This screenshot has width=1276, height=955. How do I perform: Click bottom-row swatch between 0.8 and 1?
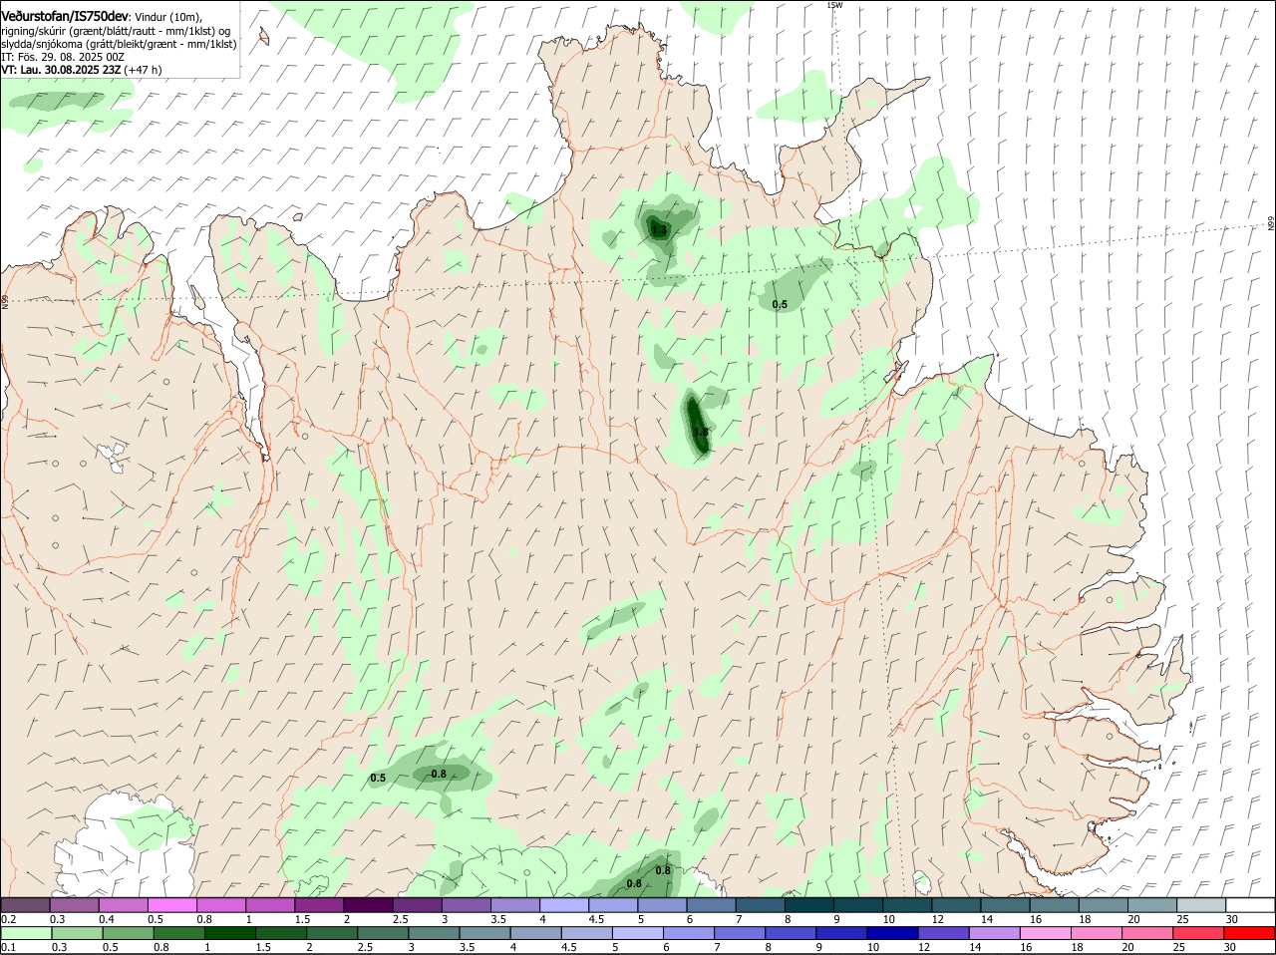pos(178,934)
